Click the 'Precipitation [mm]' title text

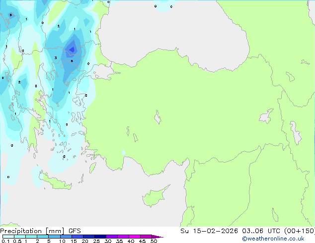(32, 231)
